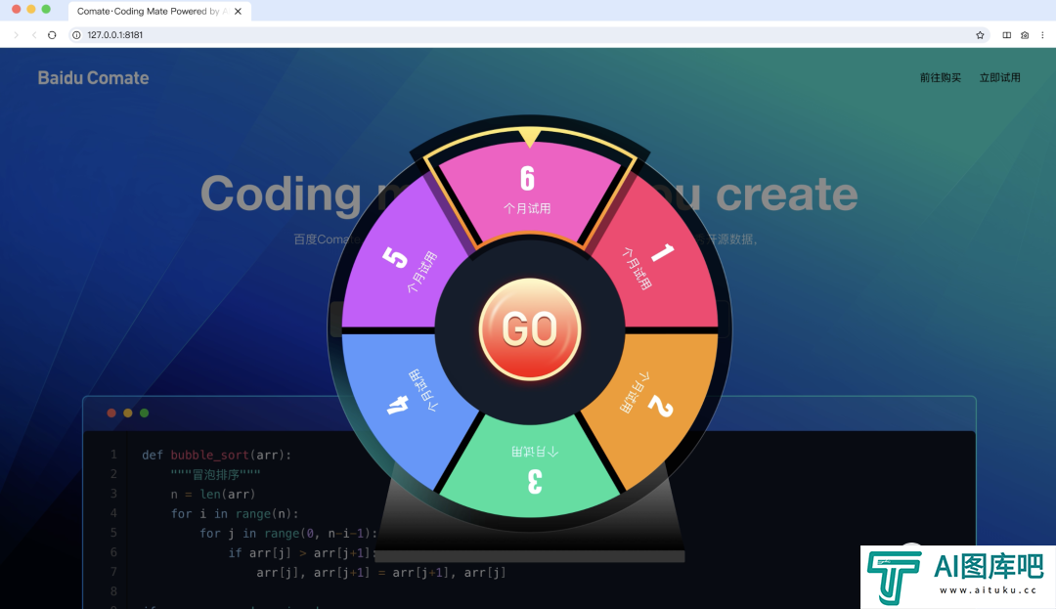Click the 冒泡排序 docstring line
This screenshot has height=609, width=1056.
215,474
